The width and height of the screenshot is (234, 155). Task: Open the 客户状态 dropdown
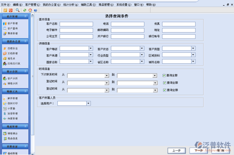(142, 48)
